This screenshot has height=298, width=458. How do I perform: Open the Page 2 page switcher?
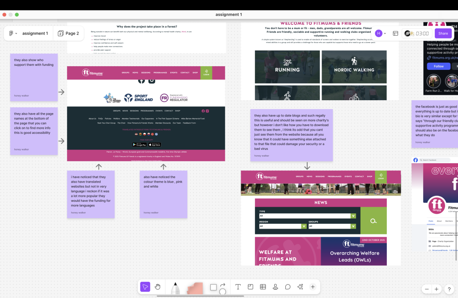[68, 34]
